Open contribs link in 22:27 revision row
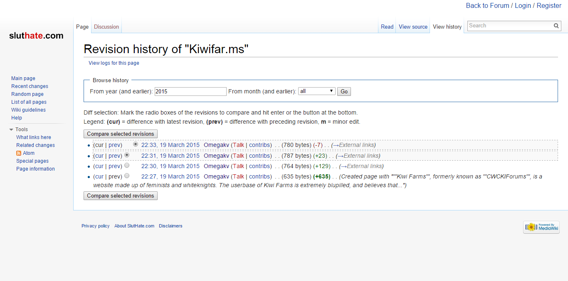 [x=259, y=176]
